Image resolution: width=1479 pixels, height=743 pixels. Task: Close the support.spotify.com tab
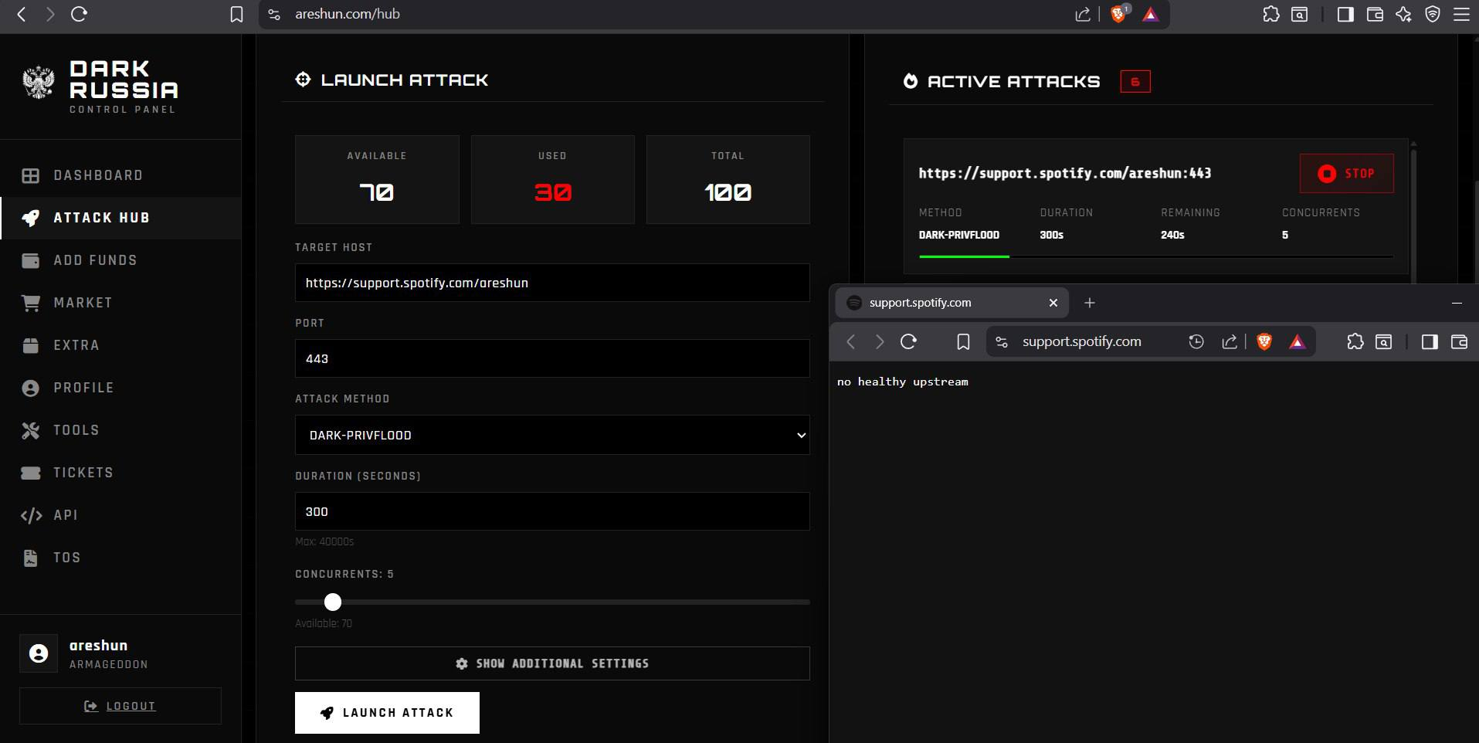pyautogui.click(x=1053, y=303)
